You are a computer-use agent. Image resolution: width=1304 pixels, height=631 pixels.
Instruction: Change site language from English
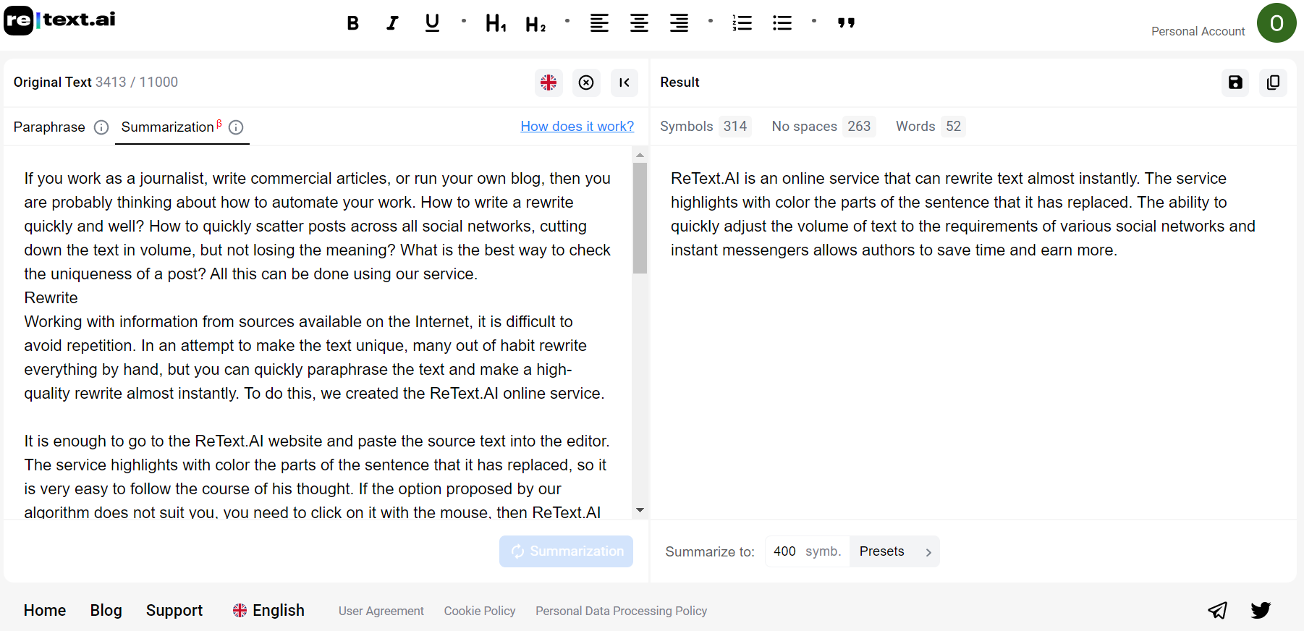tap(268, 610)
